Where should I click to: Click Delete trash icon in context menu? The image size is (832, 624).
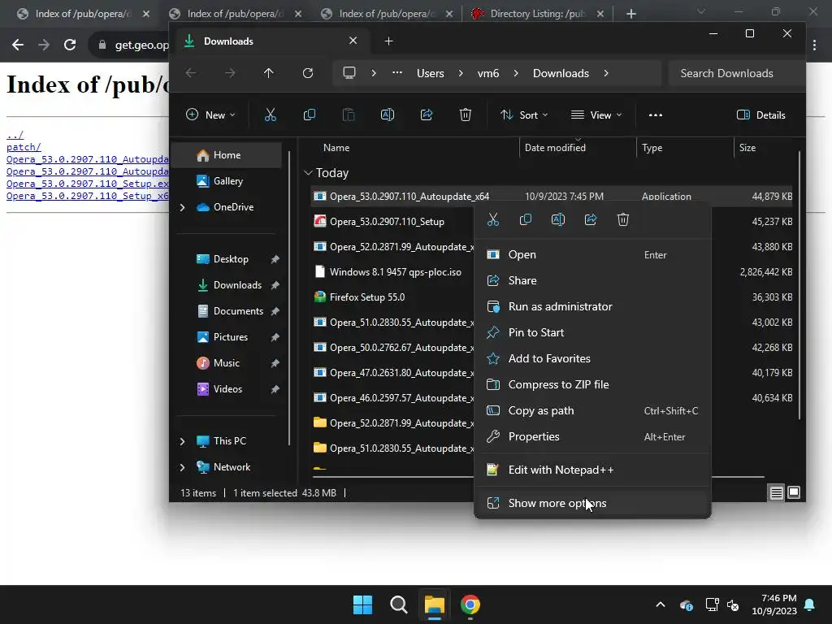tap(623, 219)
